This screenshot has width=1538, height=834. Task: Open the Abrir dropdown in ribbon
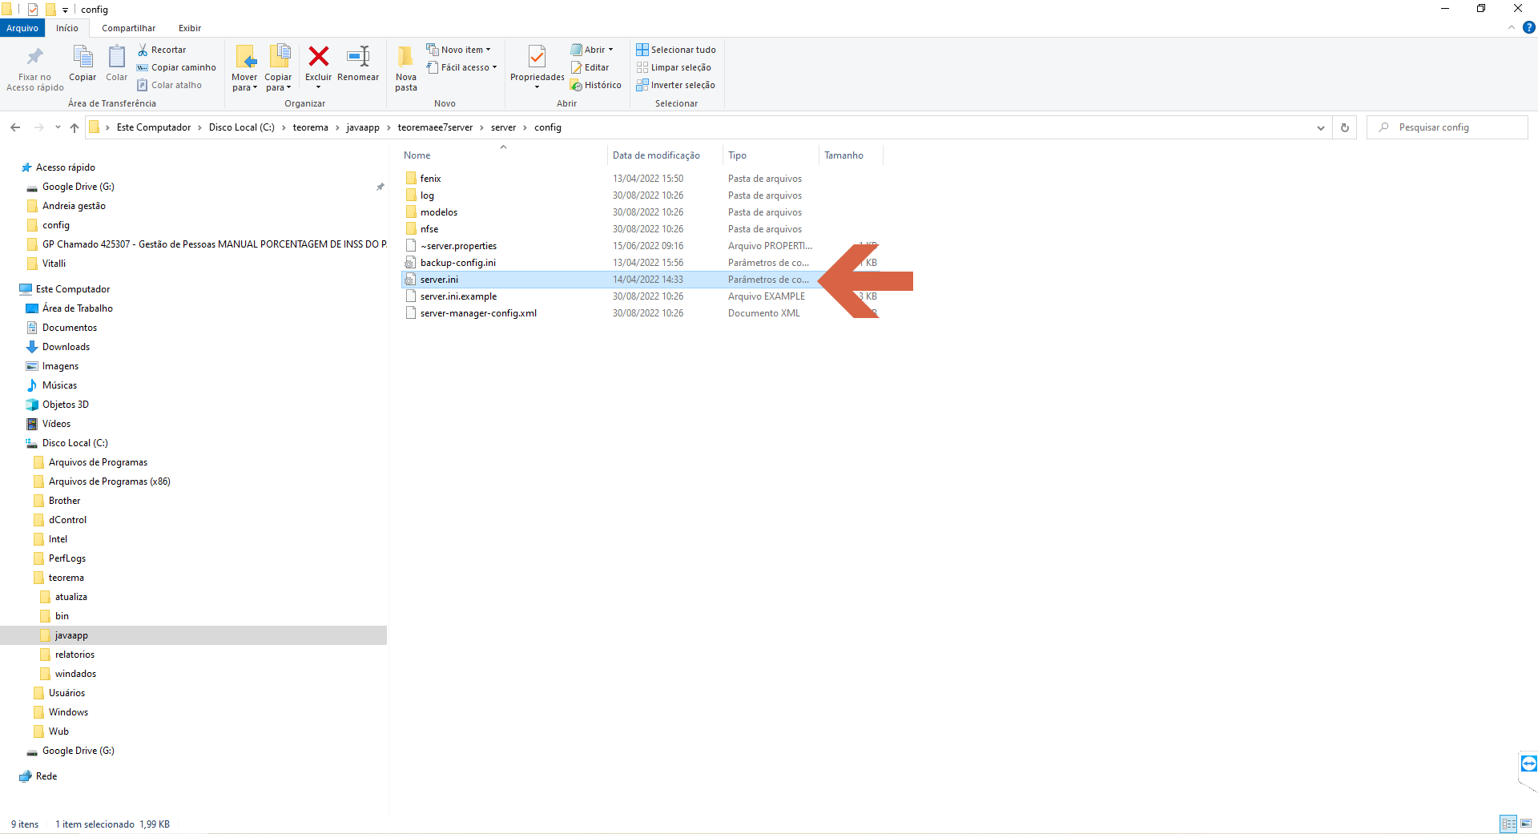pos(593,50)
